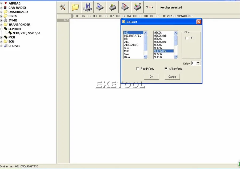The image size is (240, 169).
Task: Click chip family list scroll-up arrow
Action: [145, 33]
